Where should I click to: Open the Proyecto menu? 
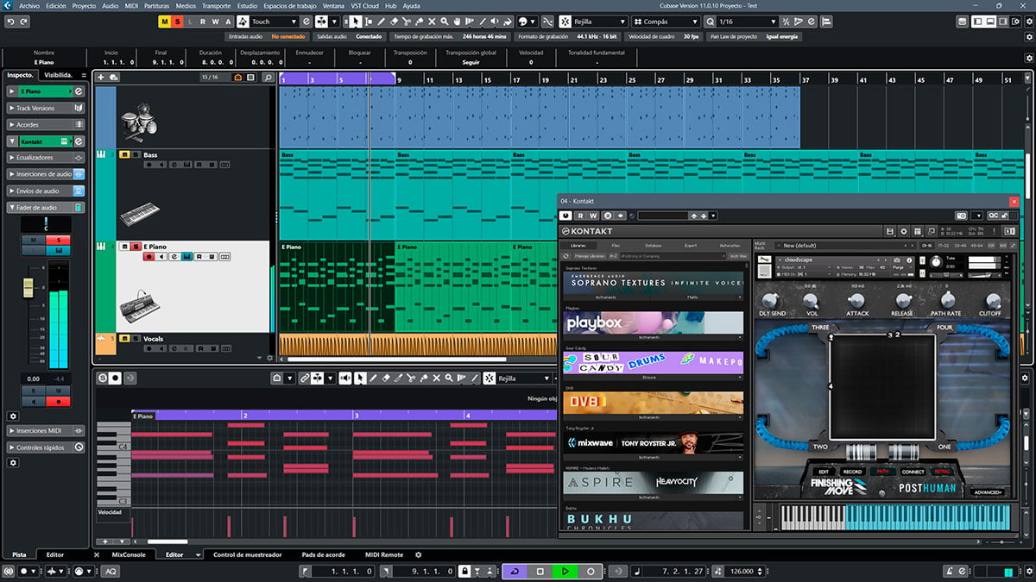point(84,5)
